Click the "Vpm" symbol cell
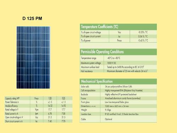177x133 pixels. 37,110
